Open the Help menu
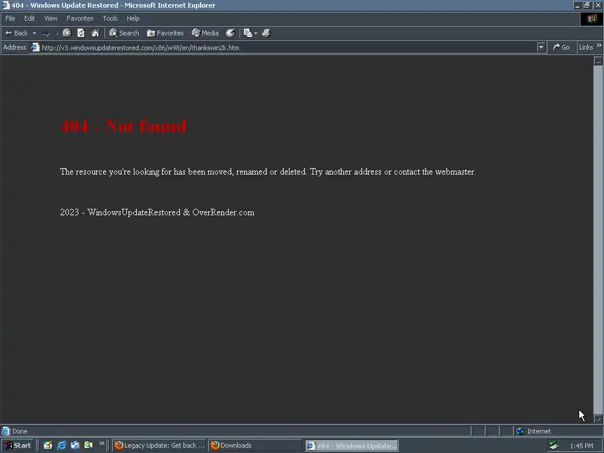Screen dimensions: 604x453 [133, 18]
